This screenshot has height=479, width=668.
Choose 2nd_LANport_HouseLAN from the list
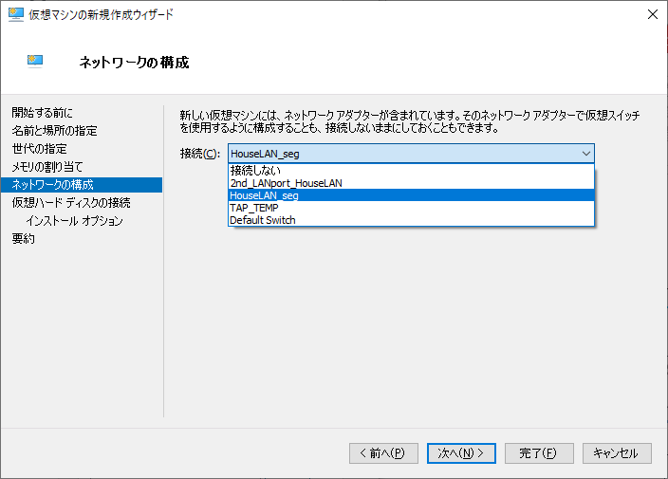(x=286, y=183)
